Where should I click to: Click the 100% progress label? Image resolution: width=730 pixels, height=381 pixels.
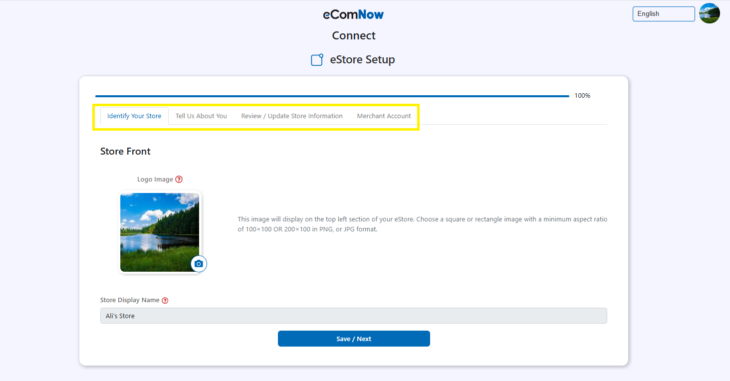(x=582, y=96)
